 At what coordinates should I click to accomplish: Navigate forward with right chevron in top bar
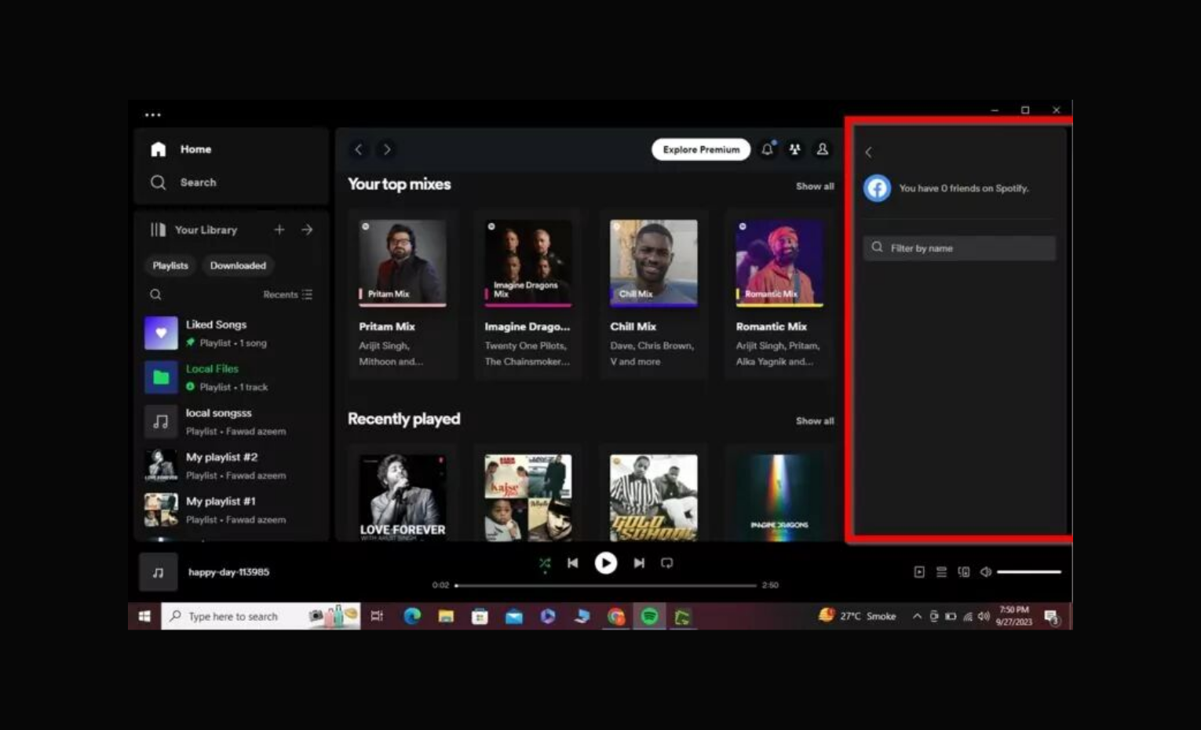pos(387,149)
